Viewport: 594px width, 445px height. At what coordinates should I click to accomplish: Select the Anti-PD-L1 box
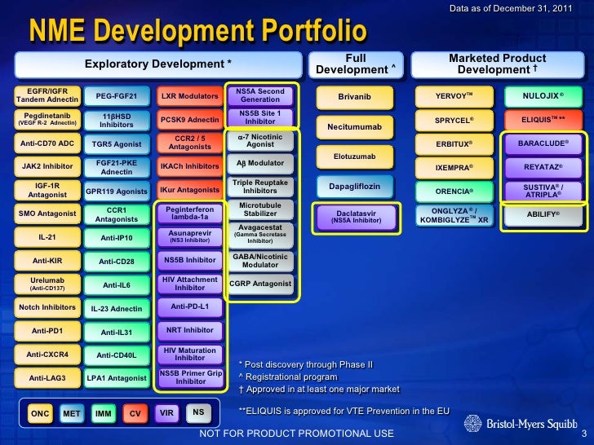(x=190, y=307)
